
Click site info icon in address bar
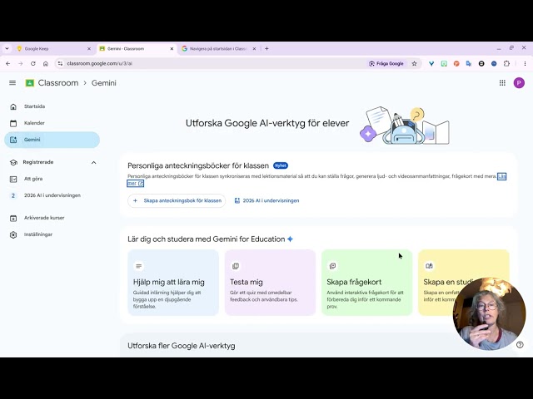tap(60, 63)
